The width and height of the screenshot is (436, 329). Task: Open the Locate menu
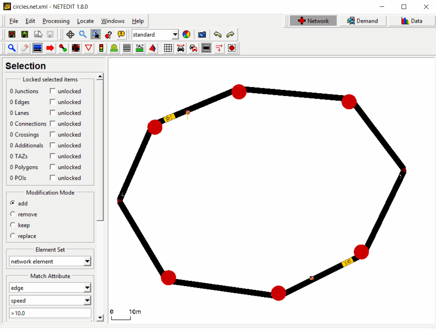(x=85, y=21)
